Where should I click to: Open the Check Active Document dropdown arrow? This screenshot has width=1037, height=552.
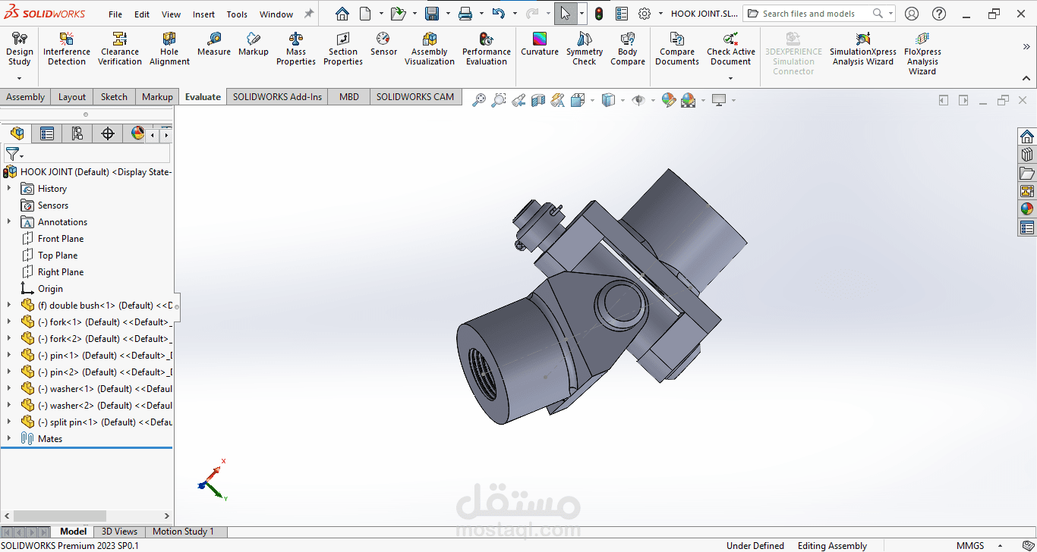click(x=731, y=78)
